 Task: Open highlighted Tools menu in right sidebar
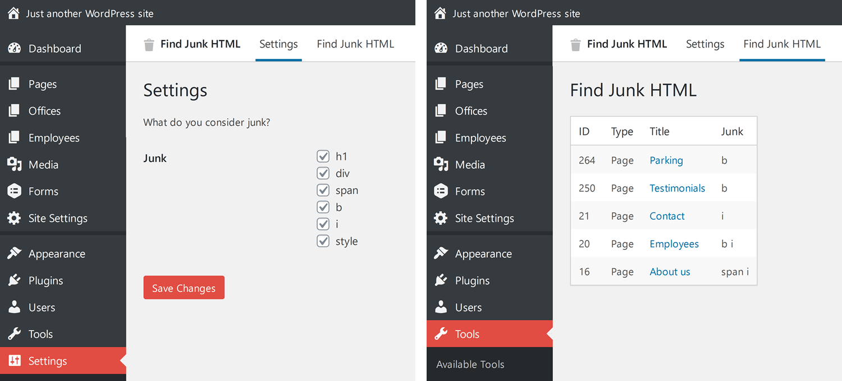click(489, 334)
